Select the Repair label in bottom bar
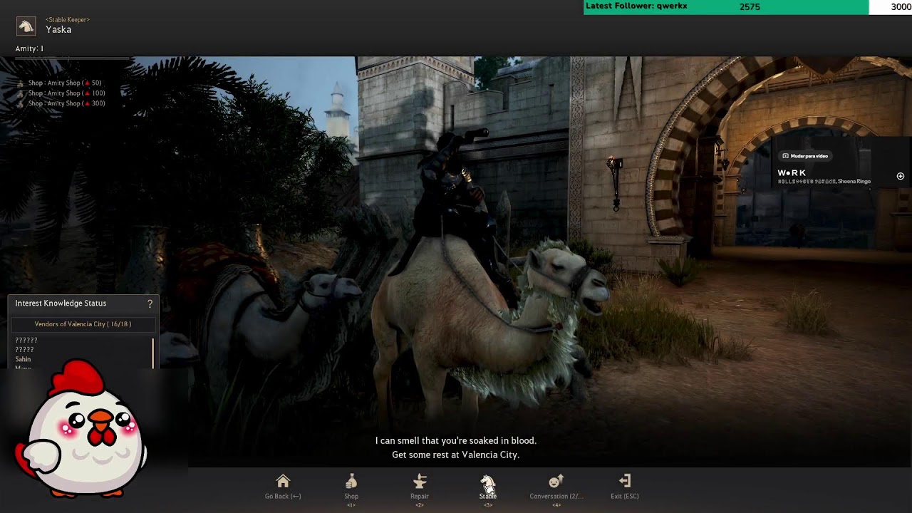The height and width of the screenshot is (513, 912). tap(420, 496)
